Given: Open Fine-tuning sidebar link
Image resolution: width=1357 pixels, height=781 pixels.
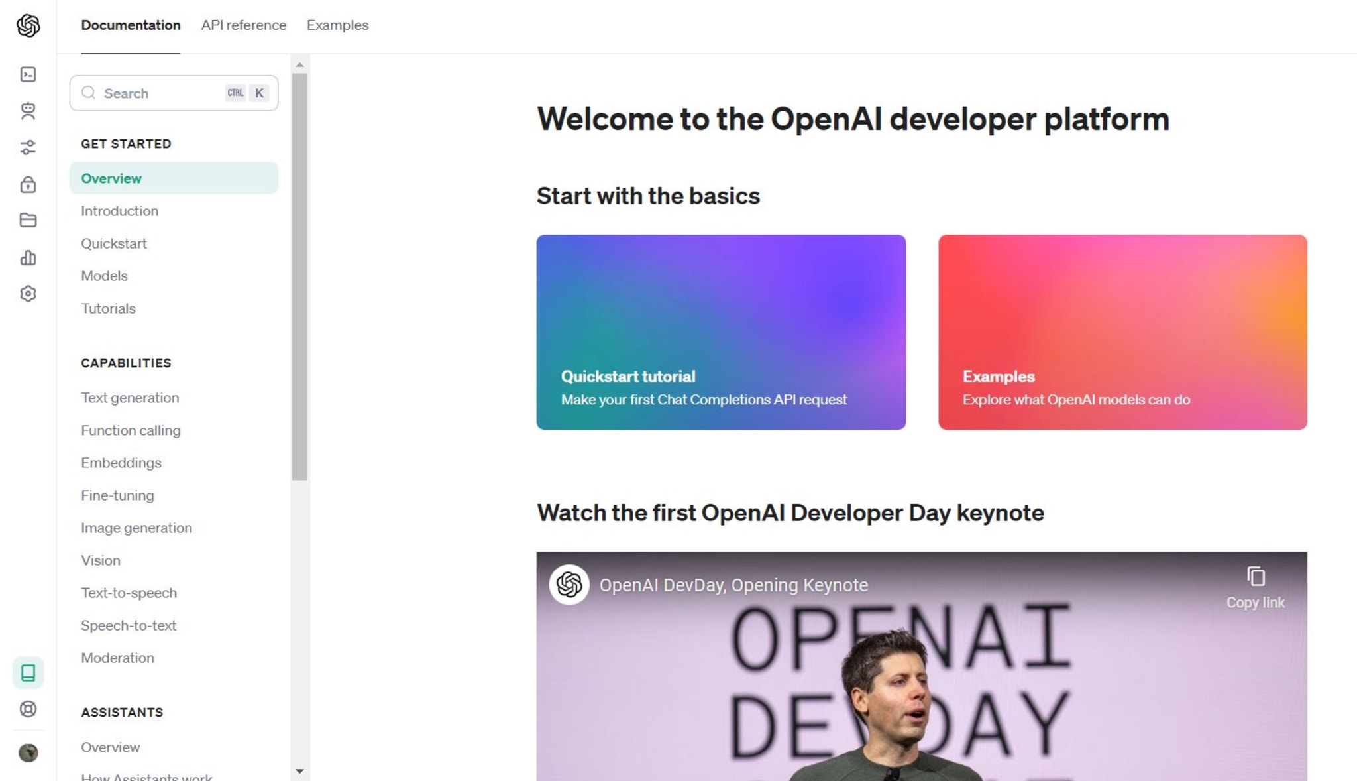Looking at the screenshot, I should [x=117, y=495].
